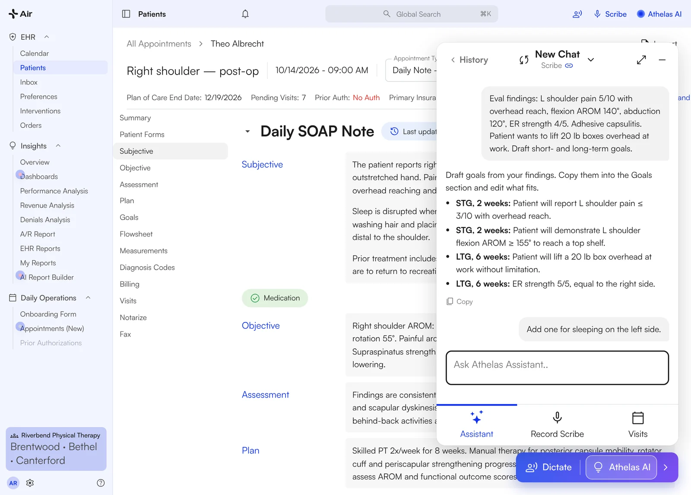Jump to the Subjective section link

262,164
